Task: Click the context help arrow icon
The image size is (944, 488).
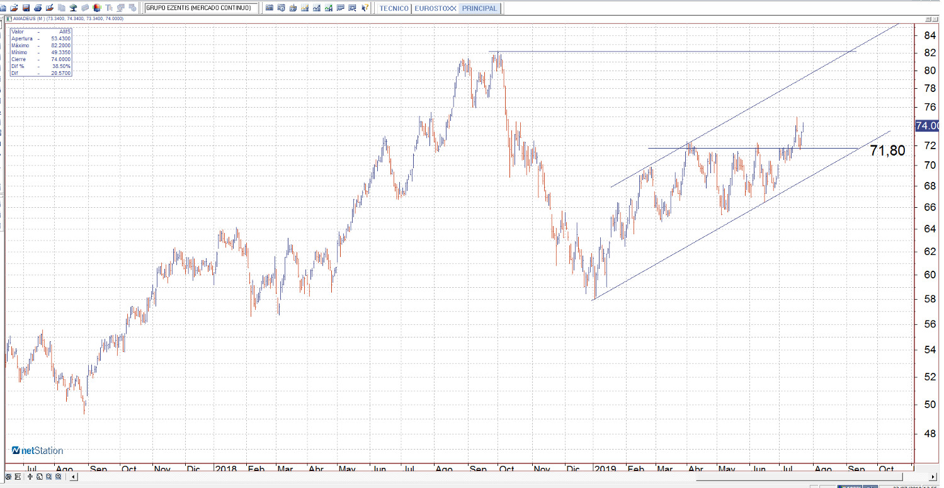Action: click(365, 8)
